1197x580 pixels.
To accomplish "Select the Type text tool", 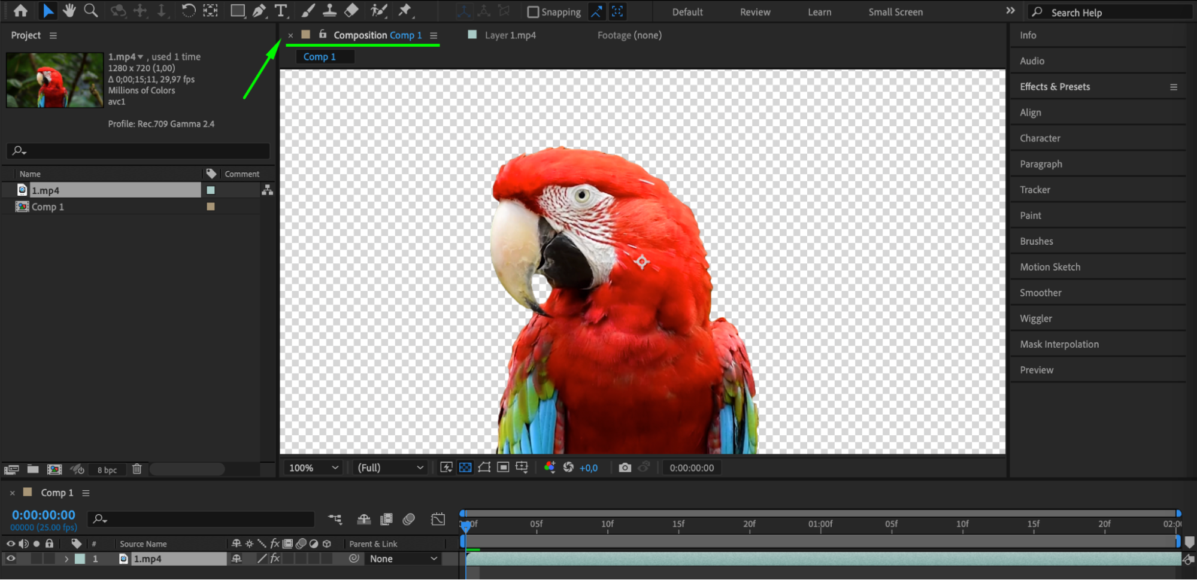I will [x=280, y=11].
